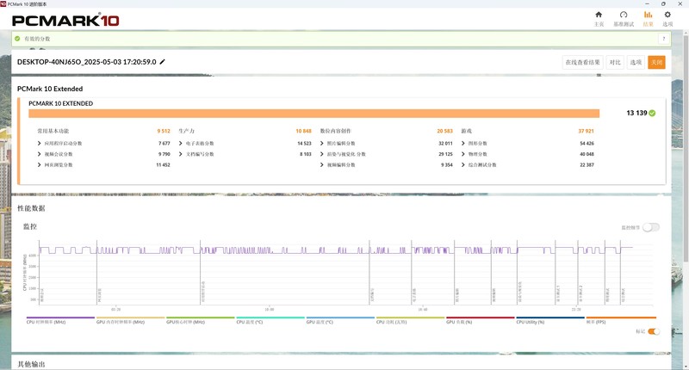
Task: Turn off the 标记 markers toggle
Action: click(x=652, y=331)
